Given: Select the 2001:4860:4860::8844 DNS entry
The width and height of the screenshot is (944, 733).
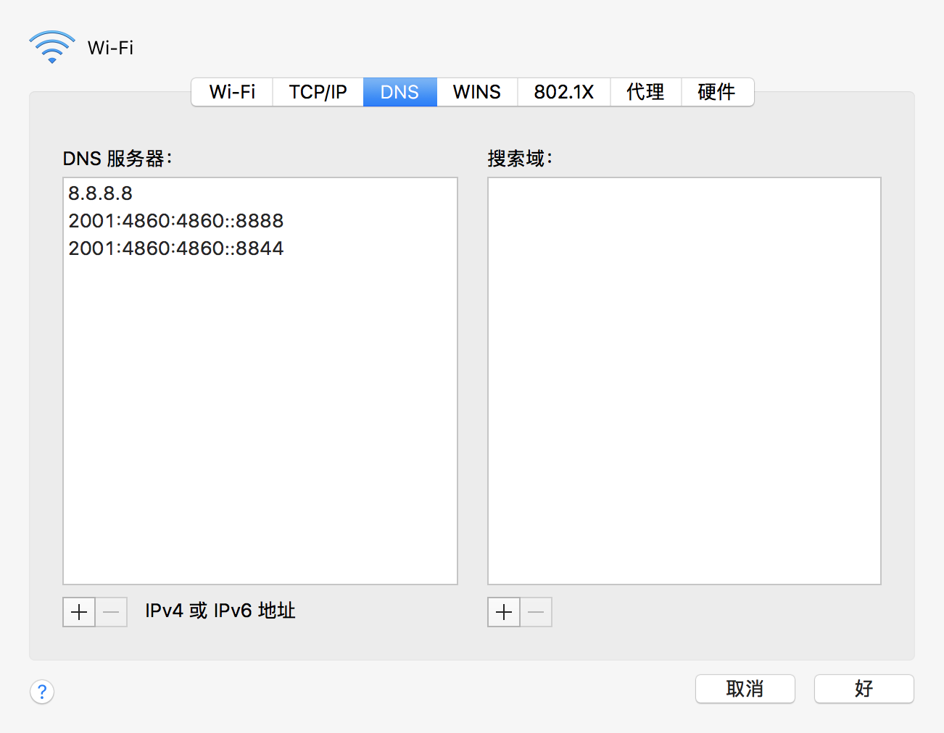Looking at the screenshot, I should coord(175,248).
